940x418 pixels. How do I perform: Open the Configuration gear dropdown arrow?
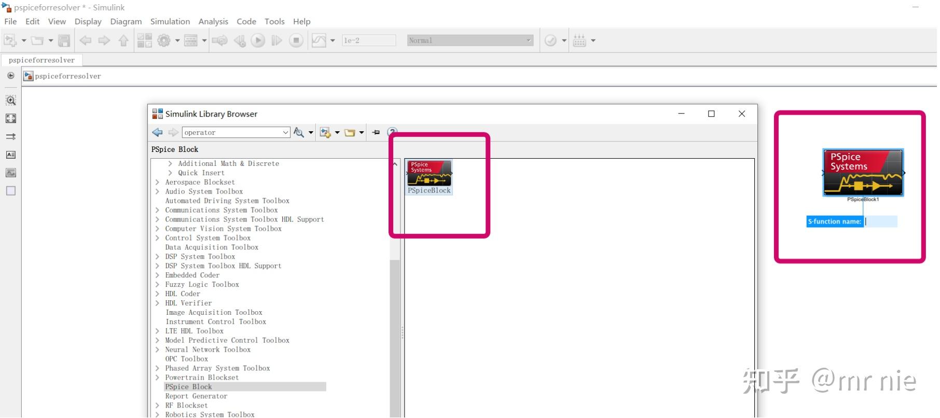177,40
